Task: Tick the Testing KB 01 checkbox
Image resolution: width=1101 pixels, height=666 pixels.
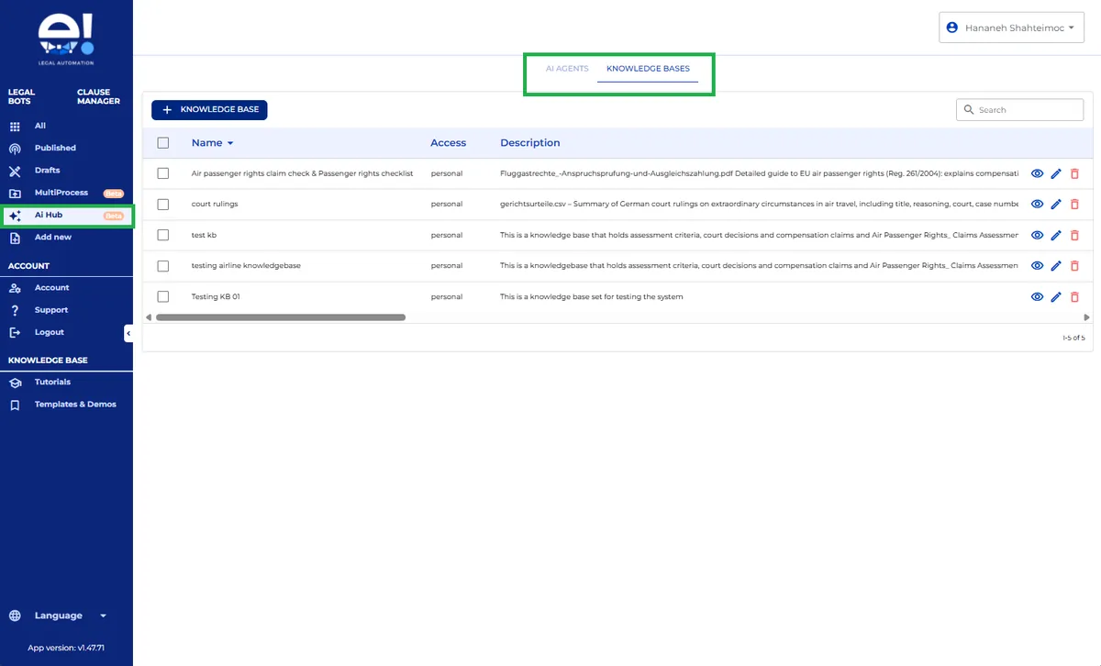Action: 163,297
